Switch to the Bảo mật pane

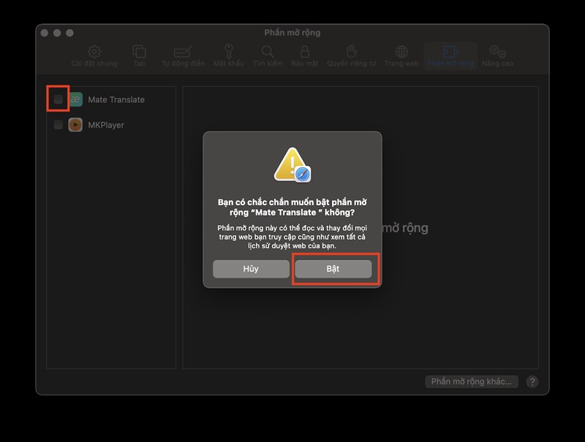click(x=305, y=56)
